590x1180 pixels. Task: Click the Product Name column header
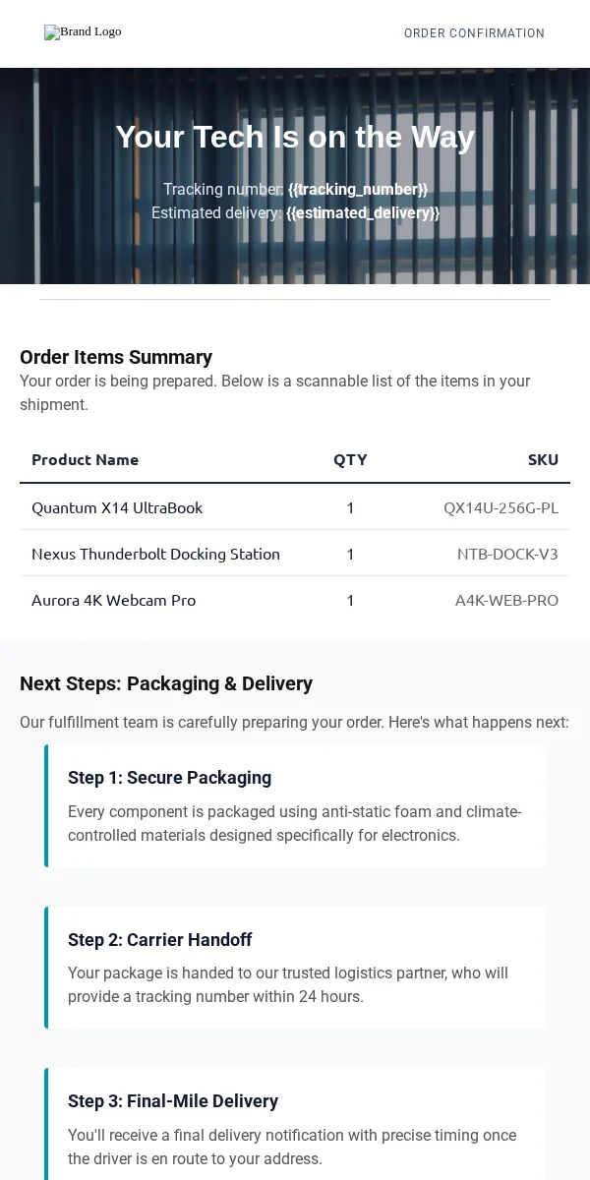[x=85, y=459]
